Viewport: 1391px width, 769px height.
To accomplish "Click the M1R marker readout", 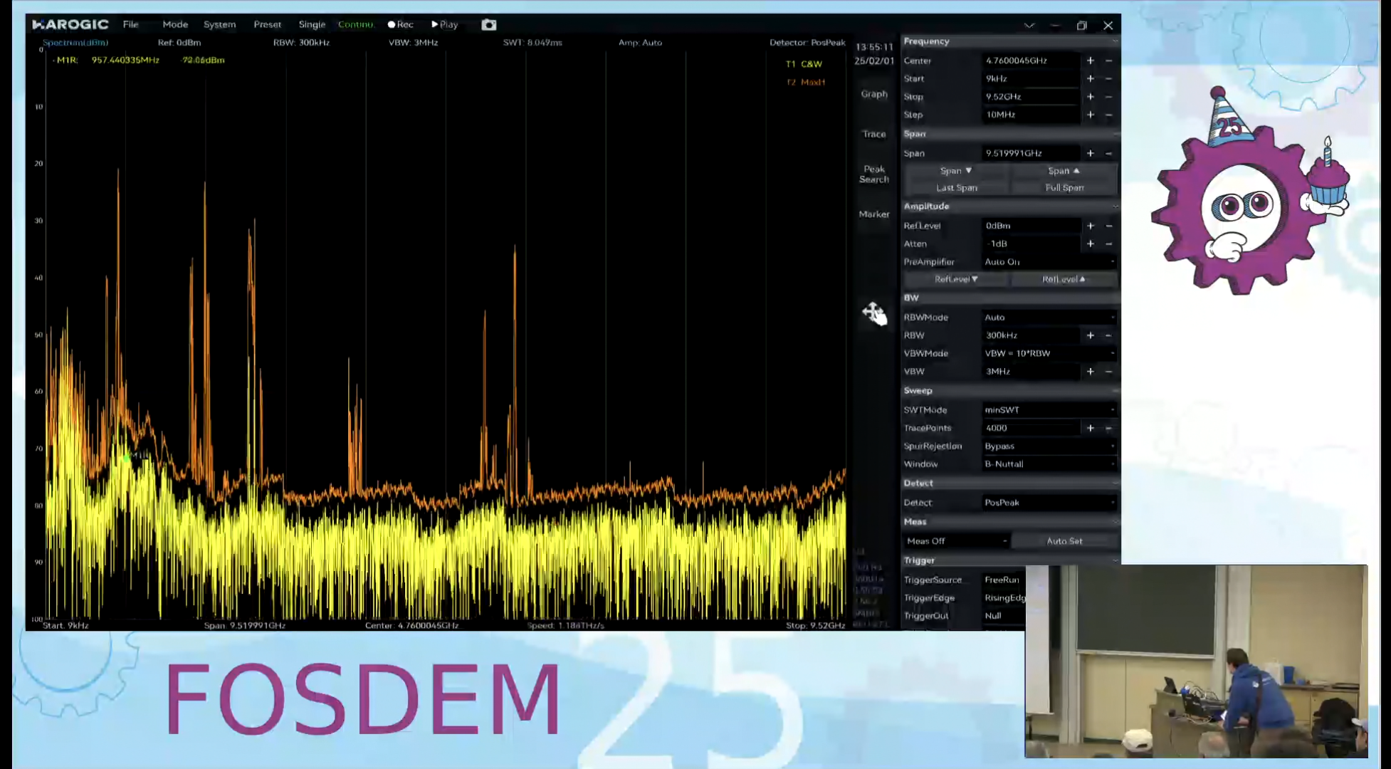I will pyautogui.click(x=140, y=60).
